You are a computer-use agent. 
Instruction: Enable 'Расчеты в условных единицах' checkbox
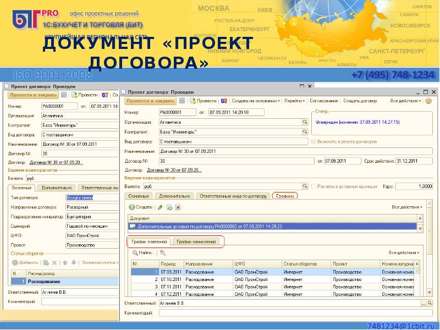[313, 186]
